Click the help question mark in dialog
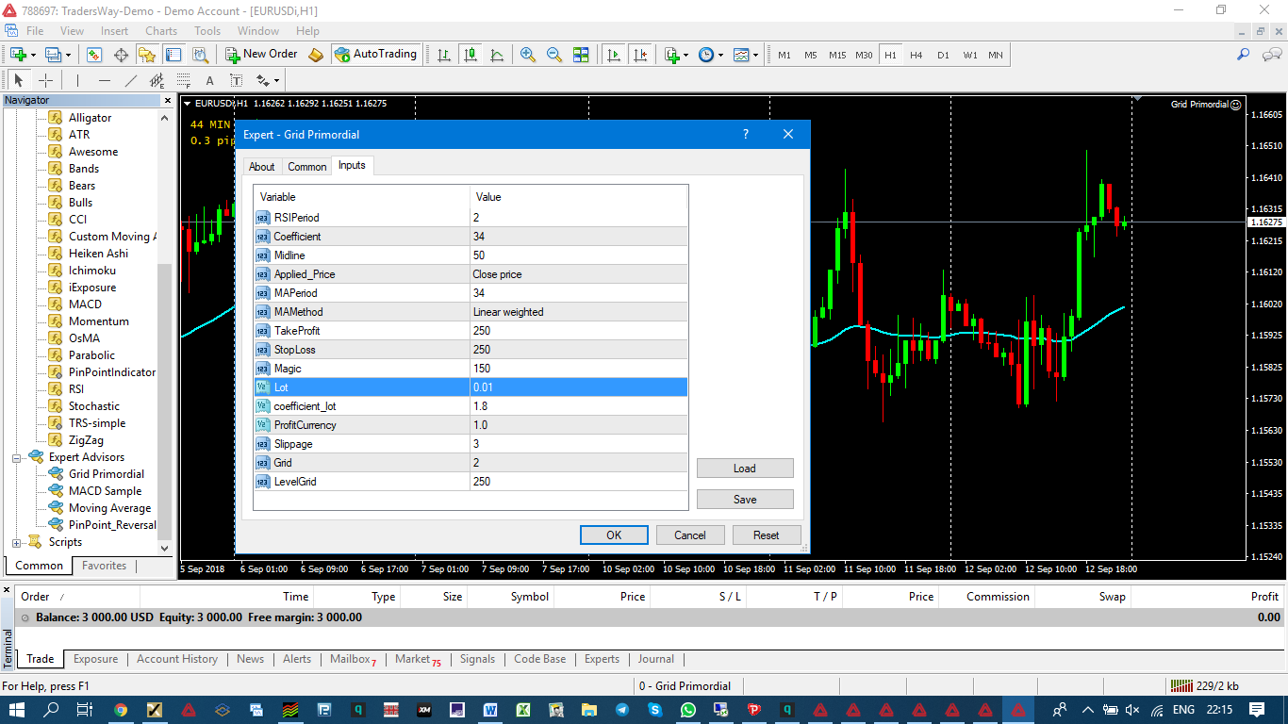 point(746,135)
